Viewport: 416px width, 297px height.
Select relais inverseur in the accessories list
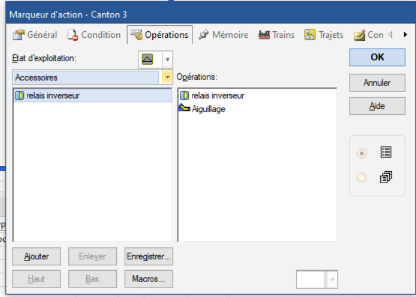(x=92, y=95)
